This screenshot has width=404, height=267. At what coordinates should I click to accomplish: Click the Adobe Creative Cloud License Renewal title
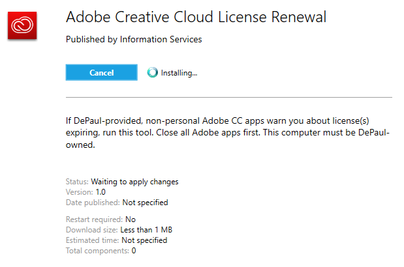[196, 17]
